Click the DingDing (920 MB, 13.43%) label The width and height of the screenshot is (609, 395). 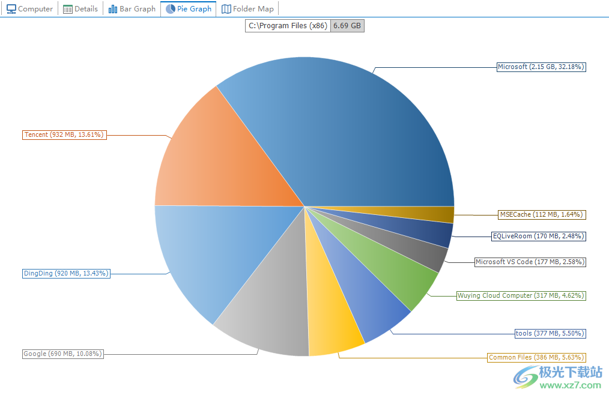tap(67, 273)
